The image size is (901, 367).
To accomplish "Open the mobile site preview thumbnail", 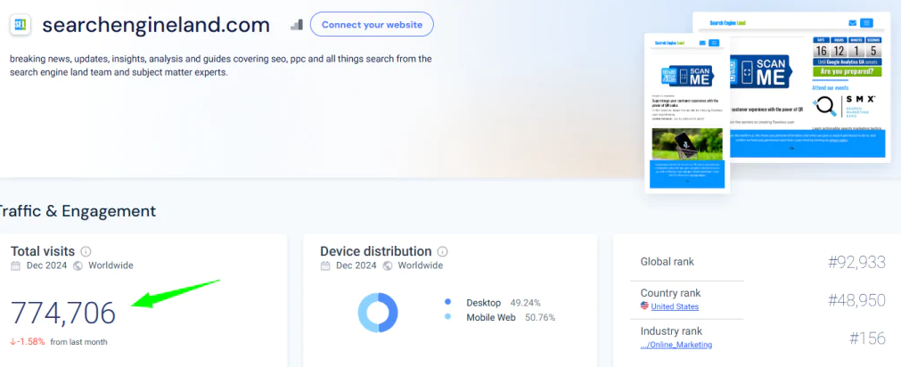I will (687, 113).
